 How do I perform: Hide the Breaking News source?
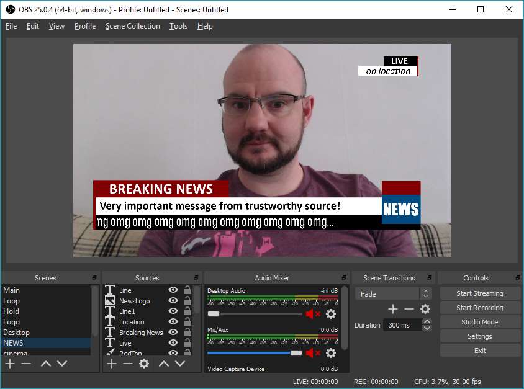(173, 333)
